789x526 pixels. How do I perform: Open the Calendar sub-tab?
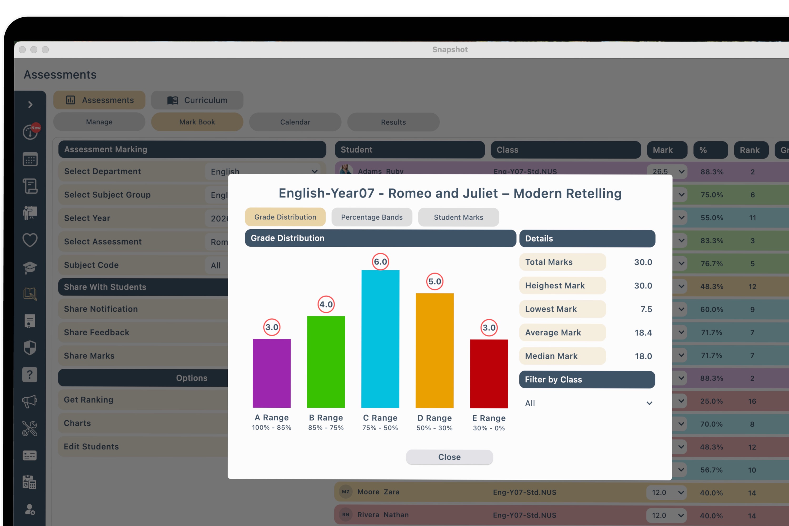pos(295,122)
